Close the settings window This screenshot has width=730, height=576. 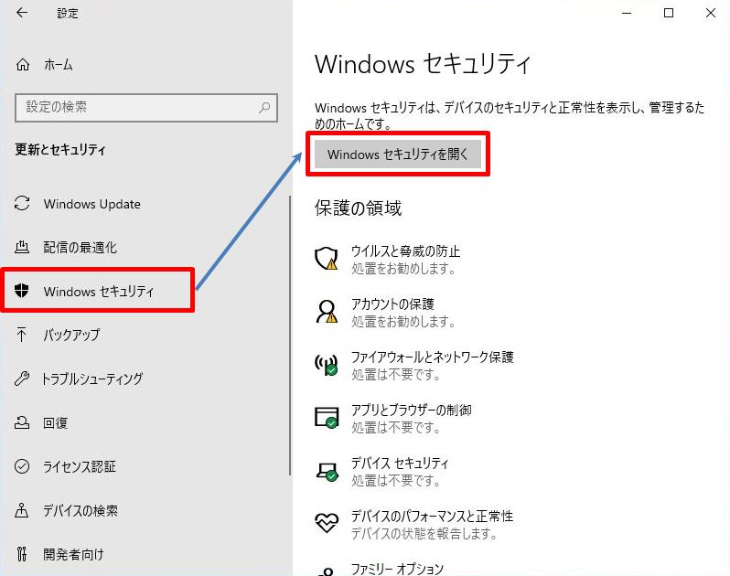[x=710, y=13]
